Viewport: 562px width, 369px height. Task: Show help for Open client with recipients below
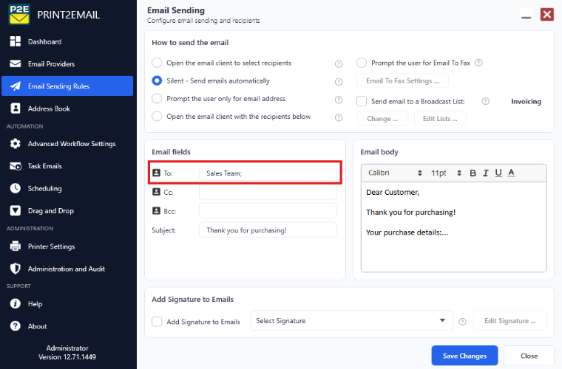(x=339, y=117)
